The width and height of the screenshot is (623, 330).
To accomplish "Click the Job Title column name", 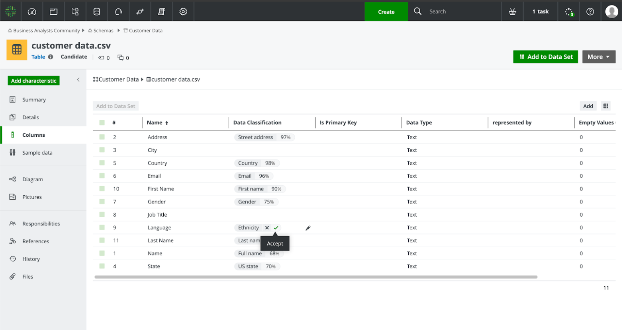I will [x=157, y=215].
